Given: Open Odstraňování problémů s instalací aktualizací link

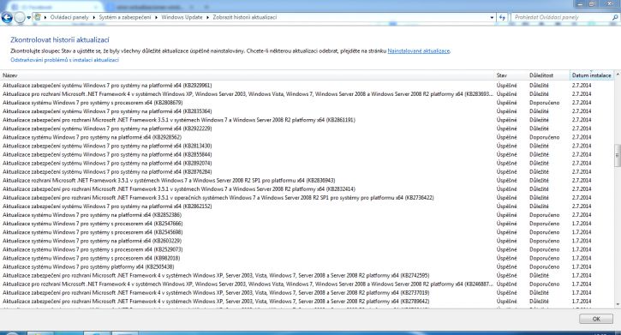Looking at the screenshot, I should [x=64, y=60].
